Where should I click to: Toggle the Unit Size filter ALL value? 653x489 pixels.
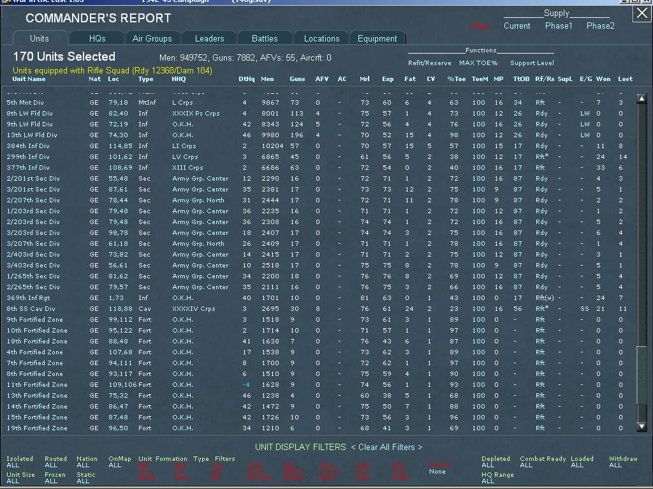[13, 481]
